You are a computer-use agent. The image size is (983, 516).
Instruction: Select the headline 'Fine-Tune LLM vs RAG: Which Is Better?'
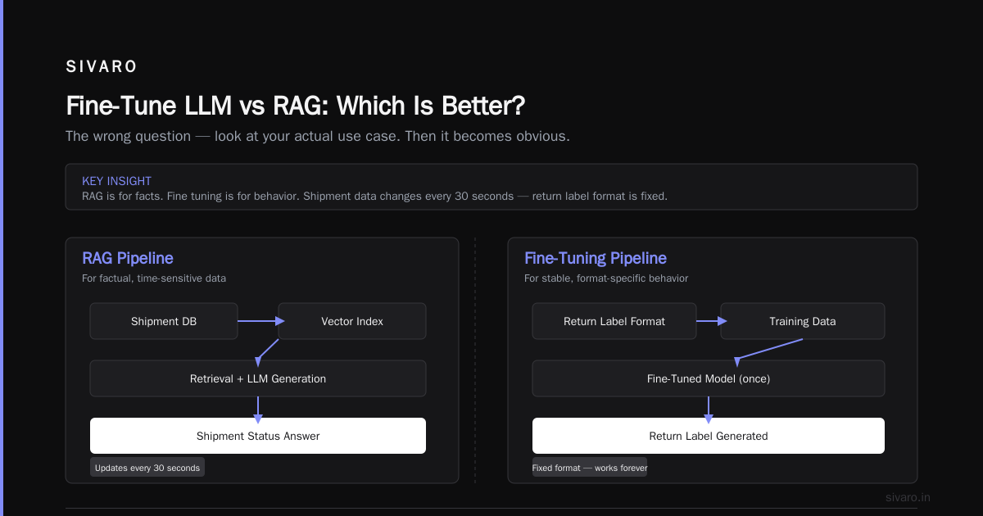point(296,106)
